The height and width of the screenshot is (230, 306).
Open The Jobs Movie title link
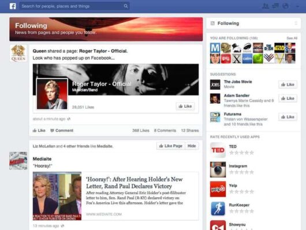[x=238, y=82]
